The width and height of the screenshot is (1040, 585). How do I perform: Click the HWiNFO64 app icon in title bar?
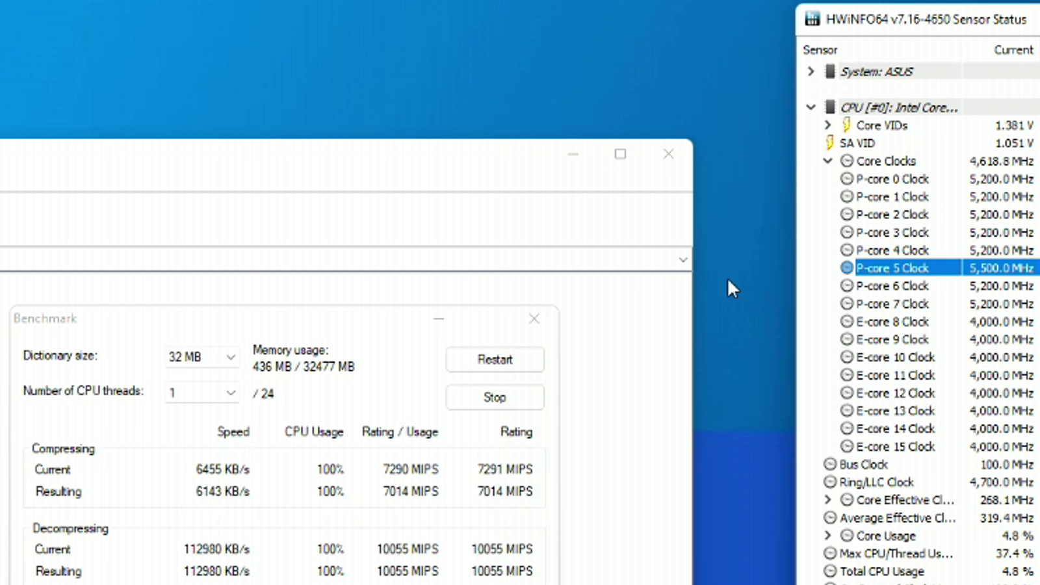click(812, 19)
